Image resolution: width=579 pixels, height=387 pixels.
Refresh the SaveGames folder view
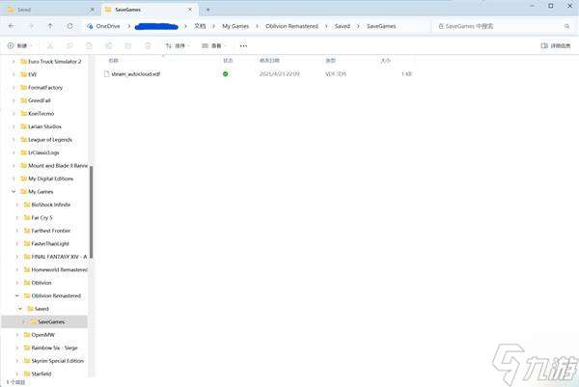click(x=69, y=26)
